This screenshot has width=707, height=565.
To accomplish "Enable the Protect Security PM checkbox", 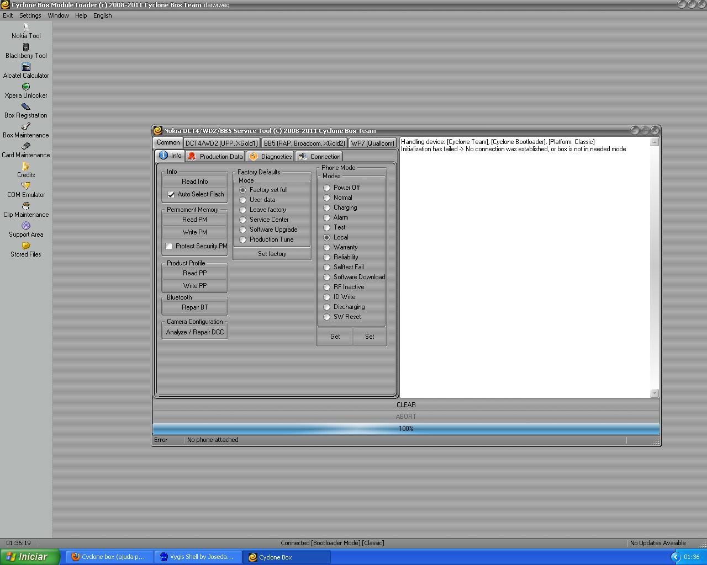I will pyautogui.click(x=169, y=246).
